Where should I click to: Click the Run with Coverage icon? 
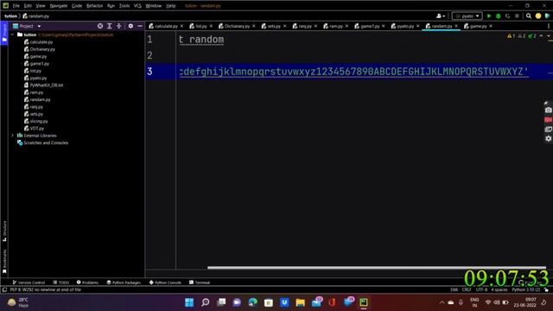[507, 16]
